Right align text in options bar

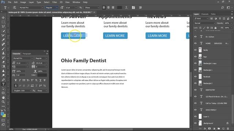[113, 8]
